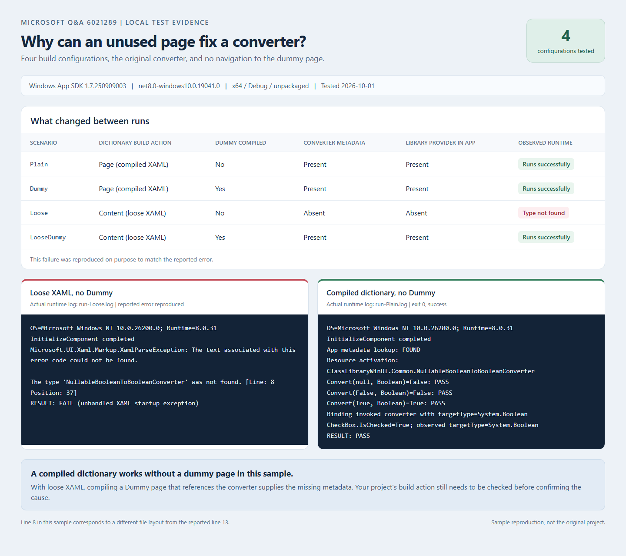This screenshot has width=626, height=556.
Task: Click the 'RESULT: FAIL' log line
Action: click(114, 403)
